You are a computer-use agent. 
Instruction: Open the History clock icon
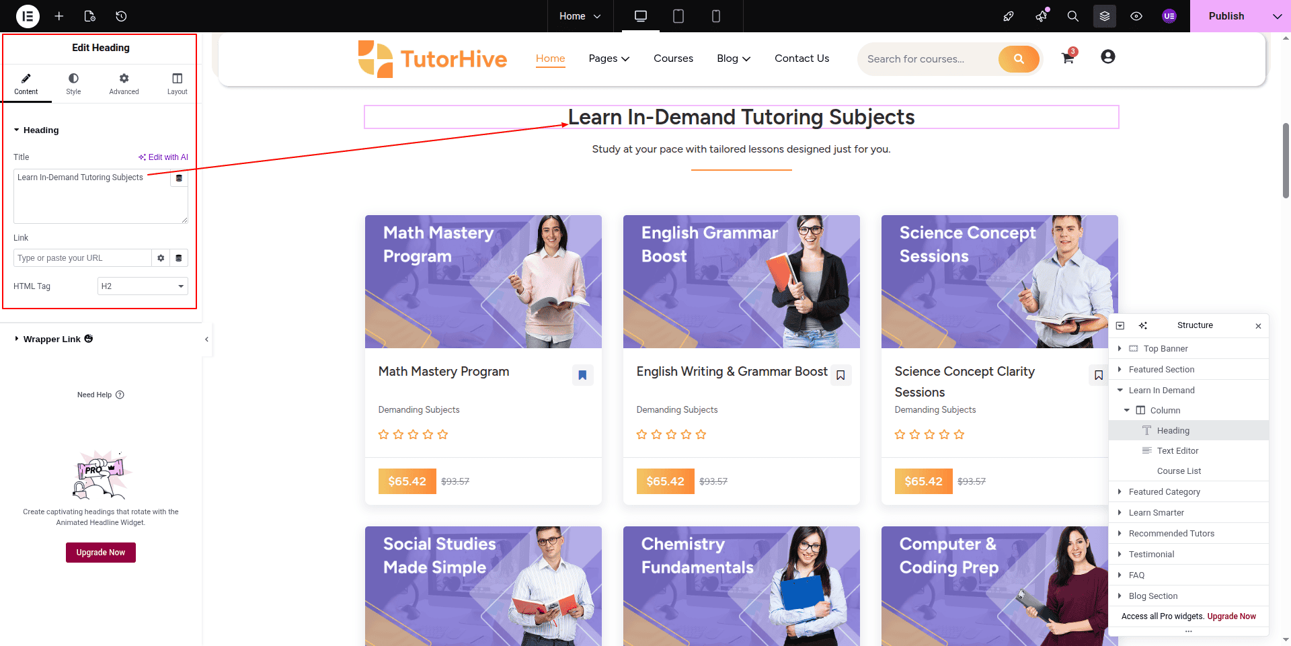pos(121,16)
